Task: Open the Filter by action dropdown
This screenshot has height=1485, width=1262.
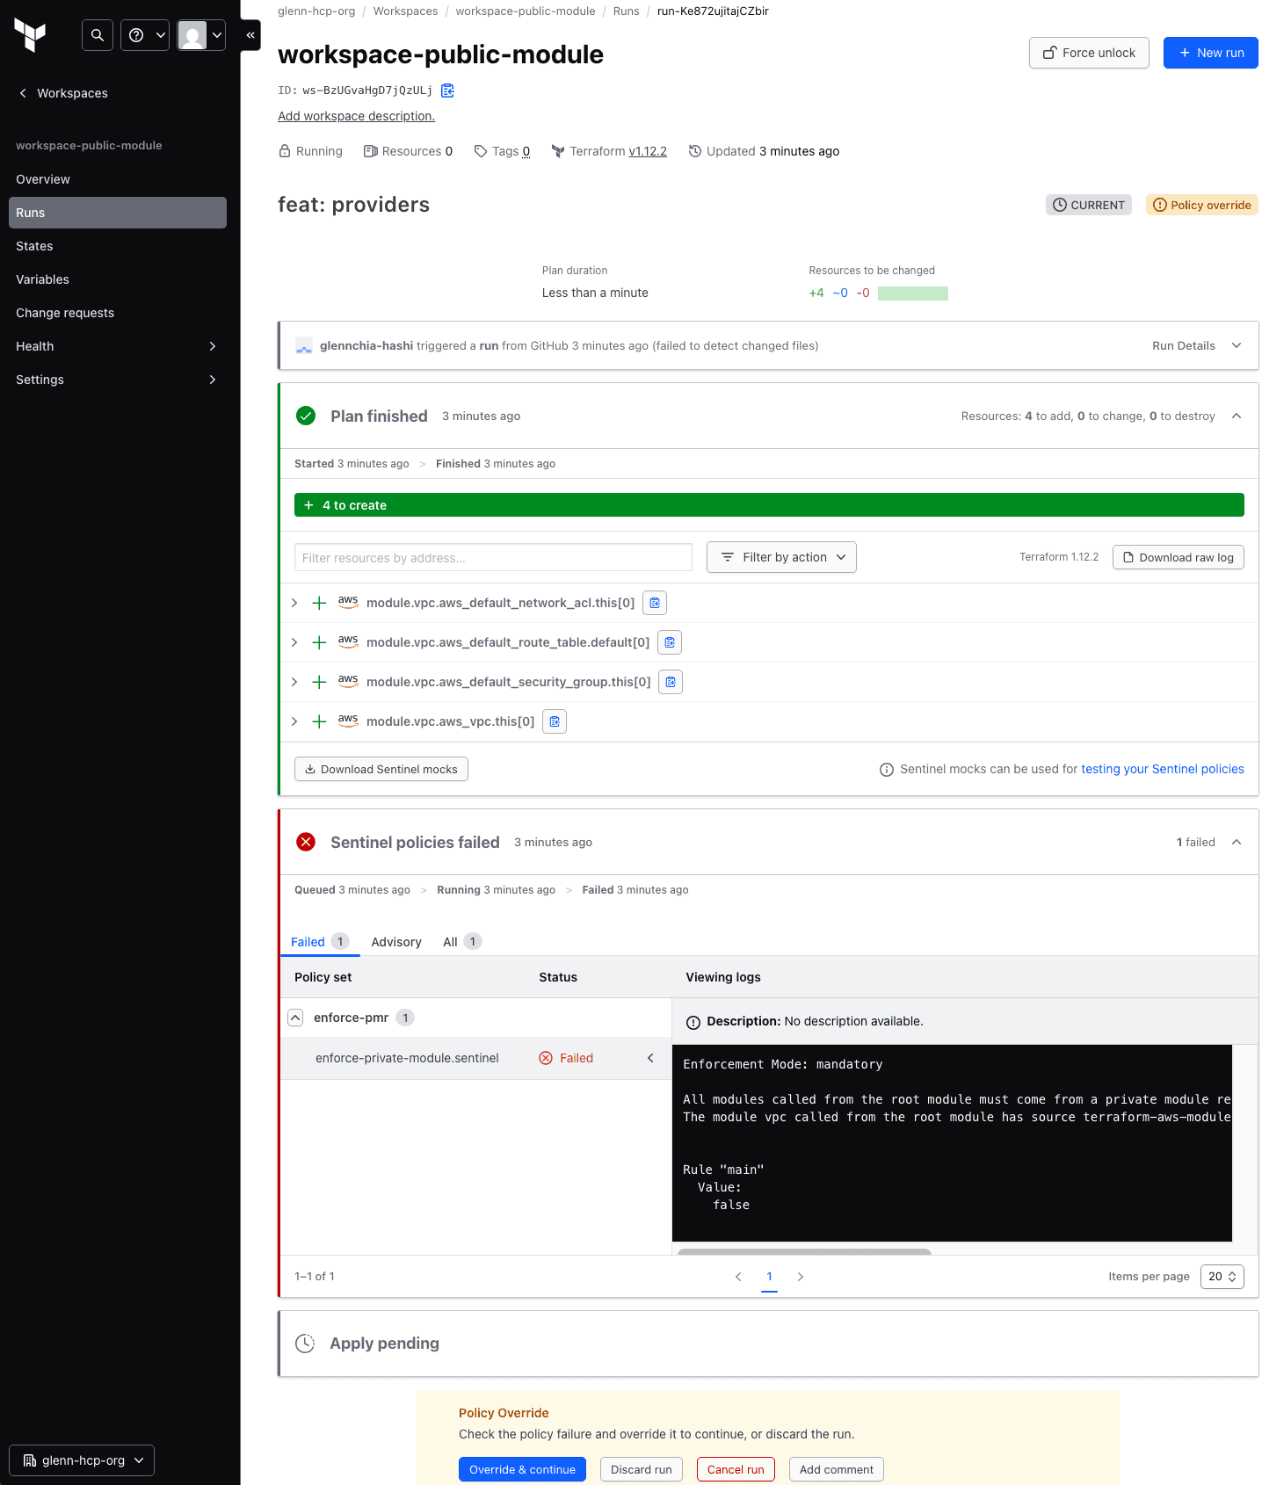Action: coord(781,557)
